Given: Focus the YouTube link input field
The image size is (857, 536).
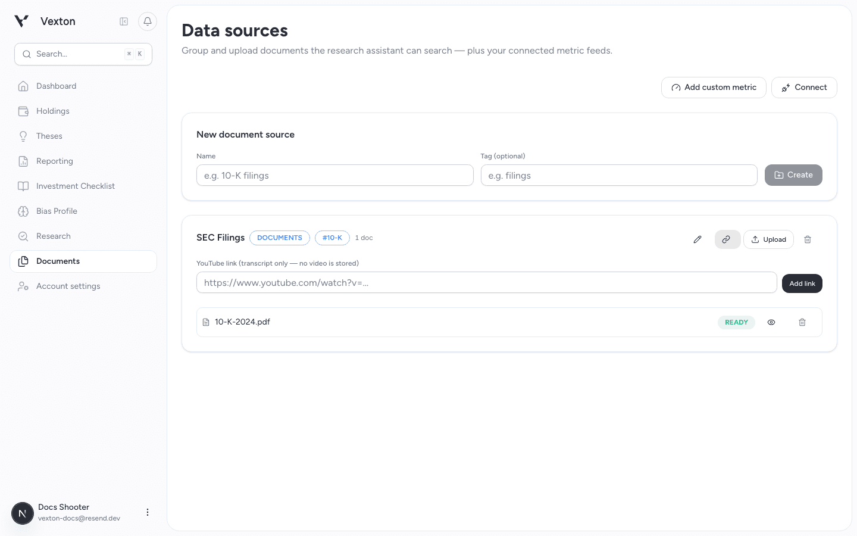Looking at the screenshot, I should (x=487, y=283).
